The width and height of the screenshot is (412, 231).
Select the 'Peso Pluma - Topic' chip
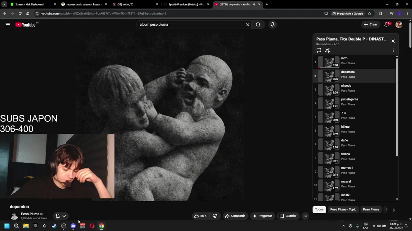343,210
